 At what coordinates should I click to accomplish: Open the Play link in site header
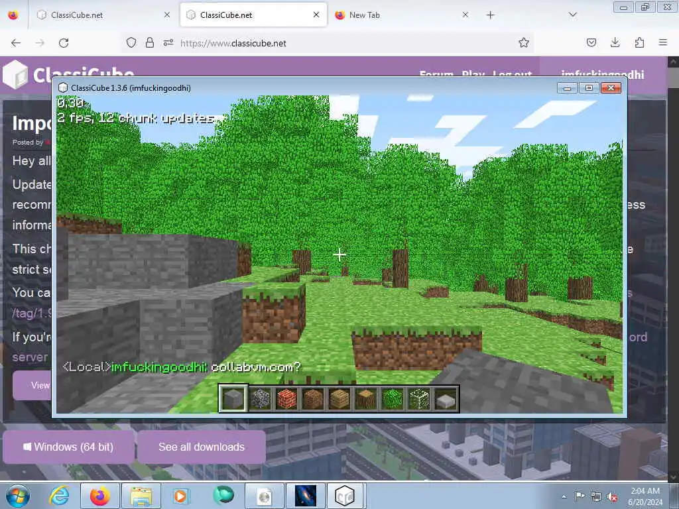click(x=473, y=74)
